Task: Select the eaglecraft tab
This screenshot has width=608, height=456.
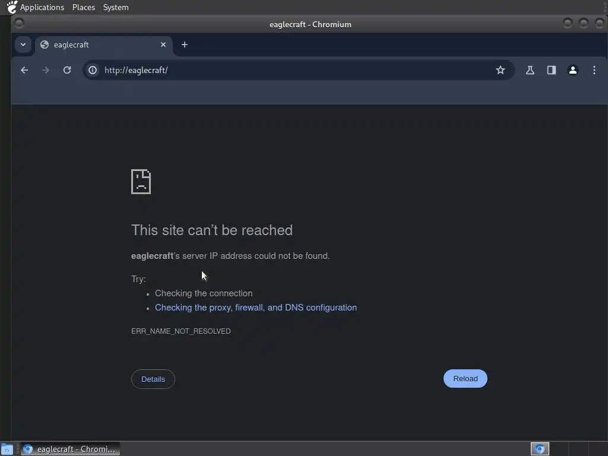Action: 103,45
